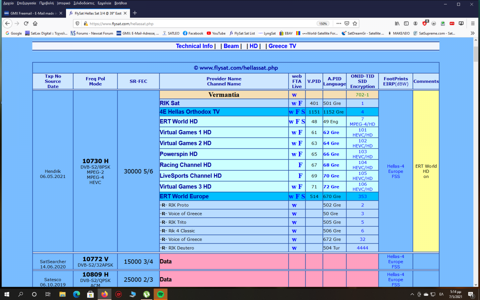
Task: Go back to the previous page
Action: [x=6, y=24]
